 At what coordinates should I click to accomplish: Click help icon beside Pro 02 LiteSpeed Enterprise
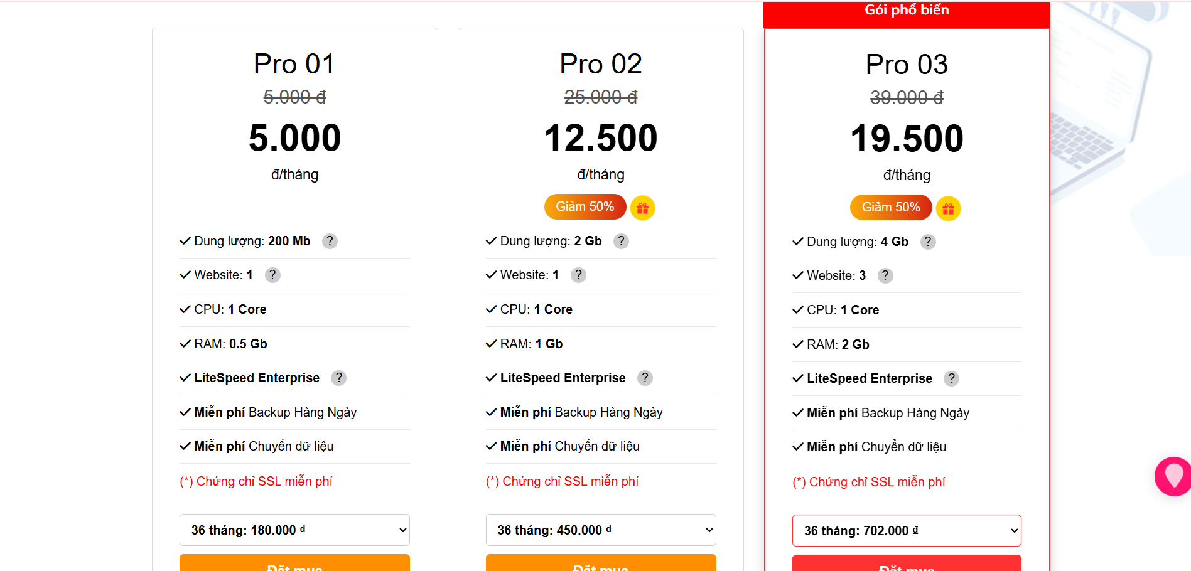[645, 378]
